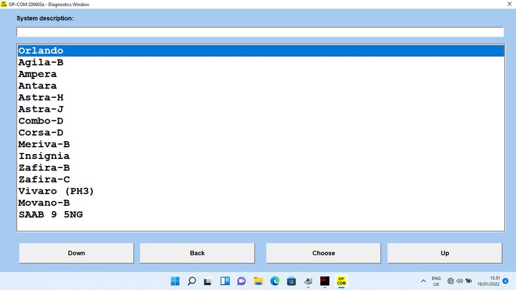Click the Up button
Image resolution: width=516 pixels, height=290 pixels.
point(445,253)
